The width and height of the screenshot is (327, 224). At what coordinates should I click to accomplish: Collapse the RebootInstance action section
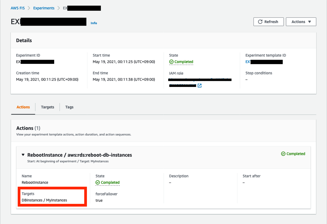23,155
